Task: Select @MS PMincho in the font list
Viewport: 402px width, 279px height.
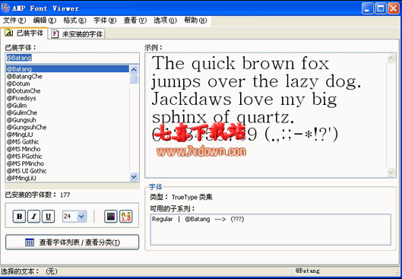Action: coord(68,163)
